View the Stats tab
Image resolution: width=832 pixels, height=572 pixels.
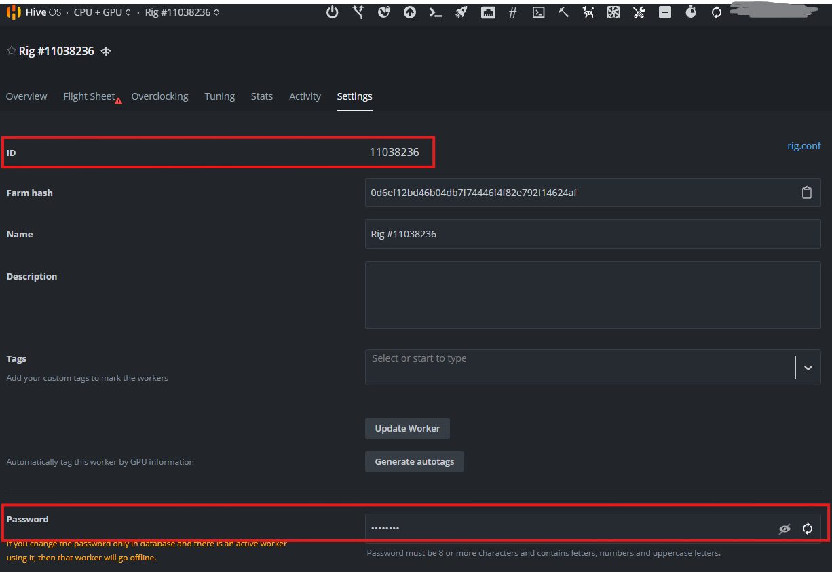click(262, 96)
